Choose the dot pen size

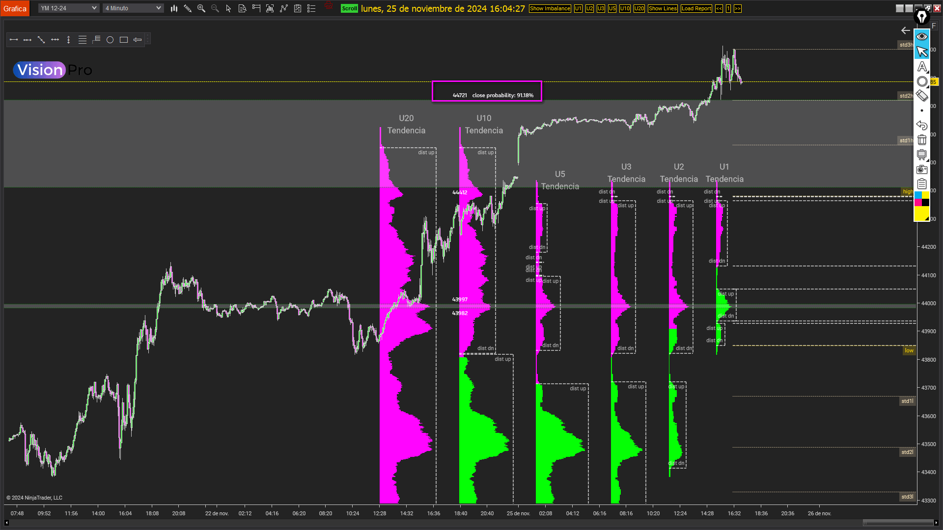point(922,110)
